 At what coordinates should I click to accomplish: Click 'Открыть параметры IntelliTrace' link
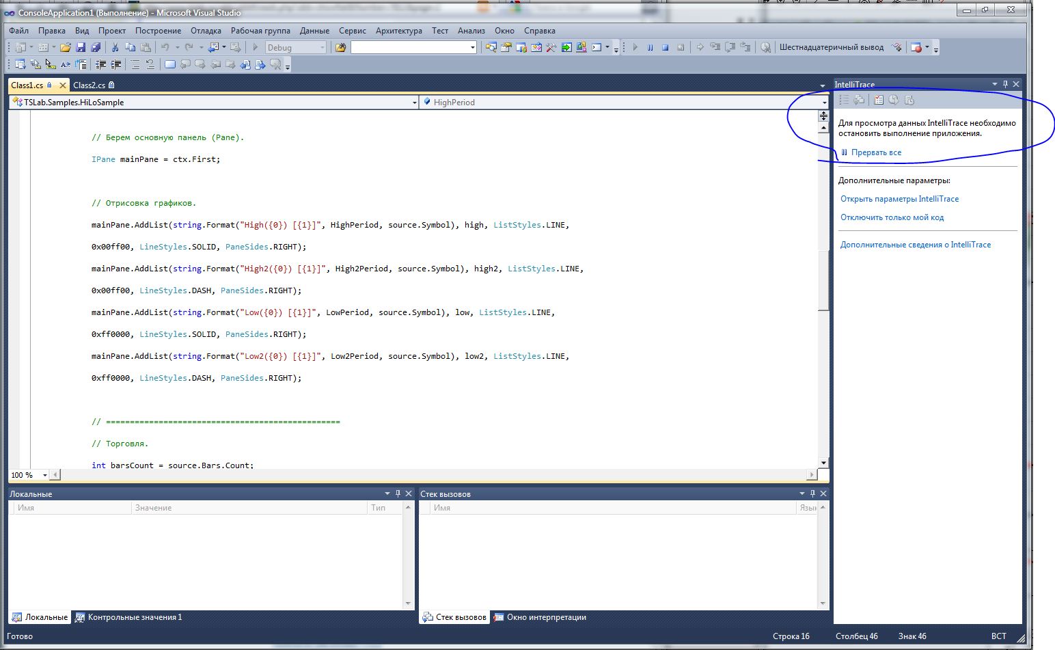pyautogui.click(x=899, y=199)
